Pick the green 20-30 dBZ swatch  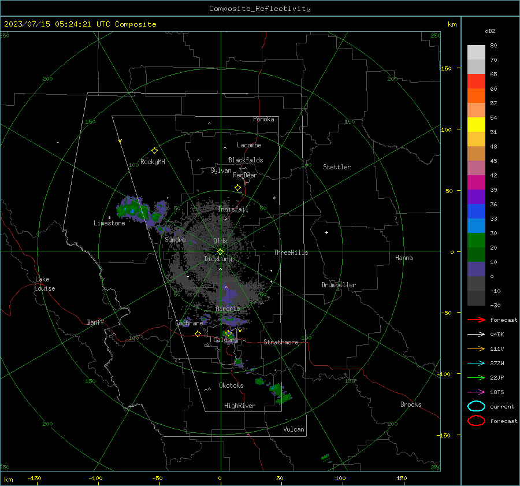tap(476, 240)
